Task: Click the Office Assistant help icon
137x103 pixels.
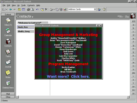Action: click(x=104, y=9)
